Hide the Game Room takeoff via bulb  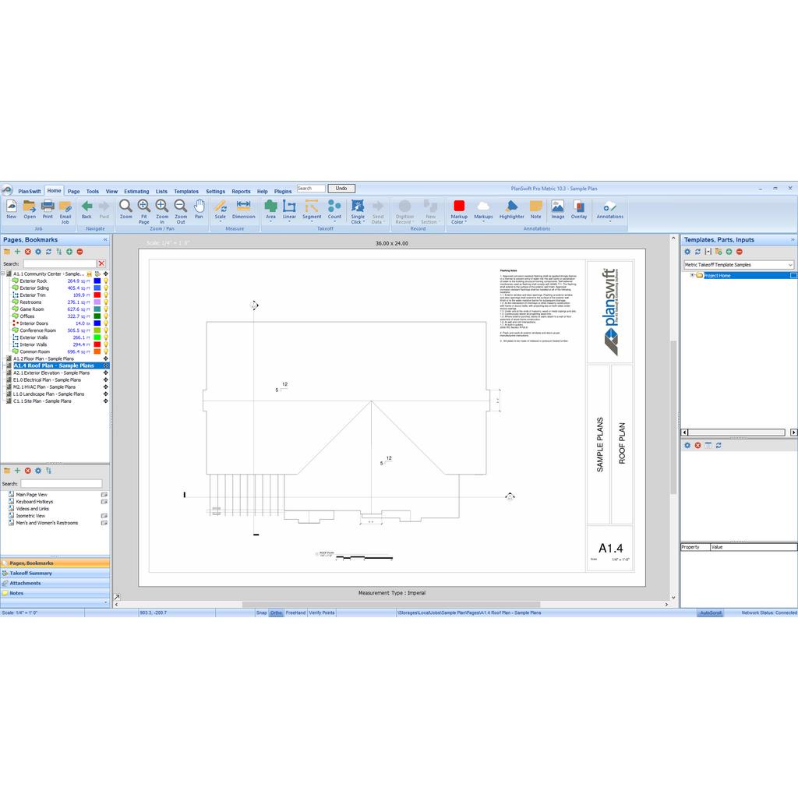click(106, 309)
